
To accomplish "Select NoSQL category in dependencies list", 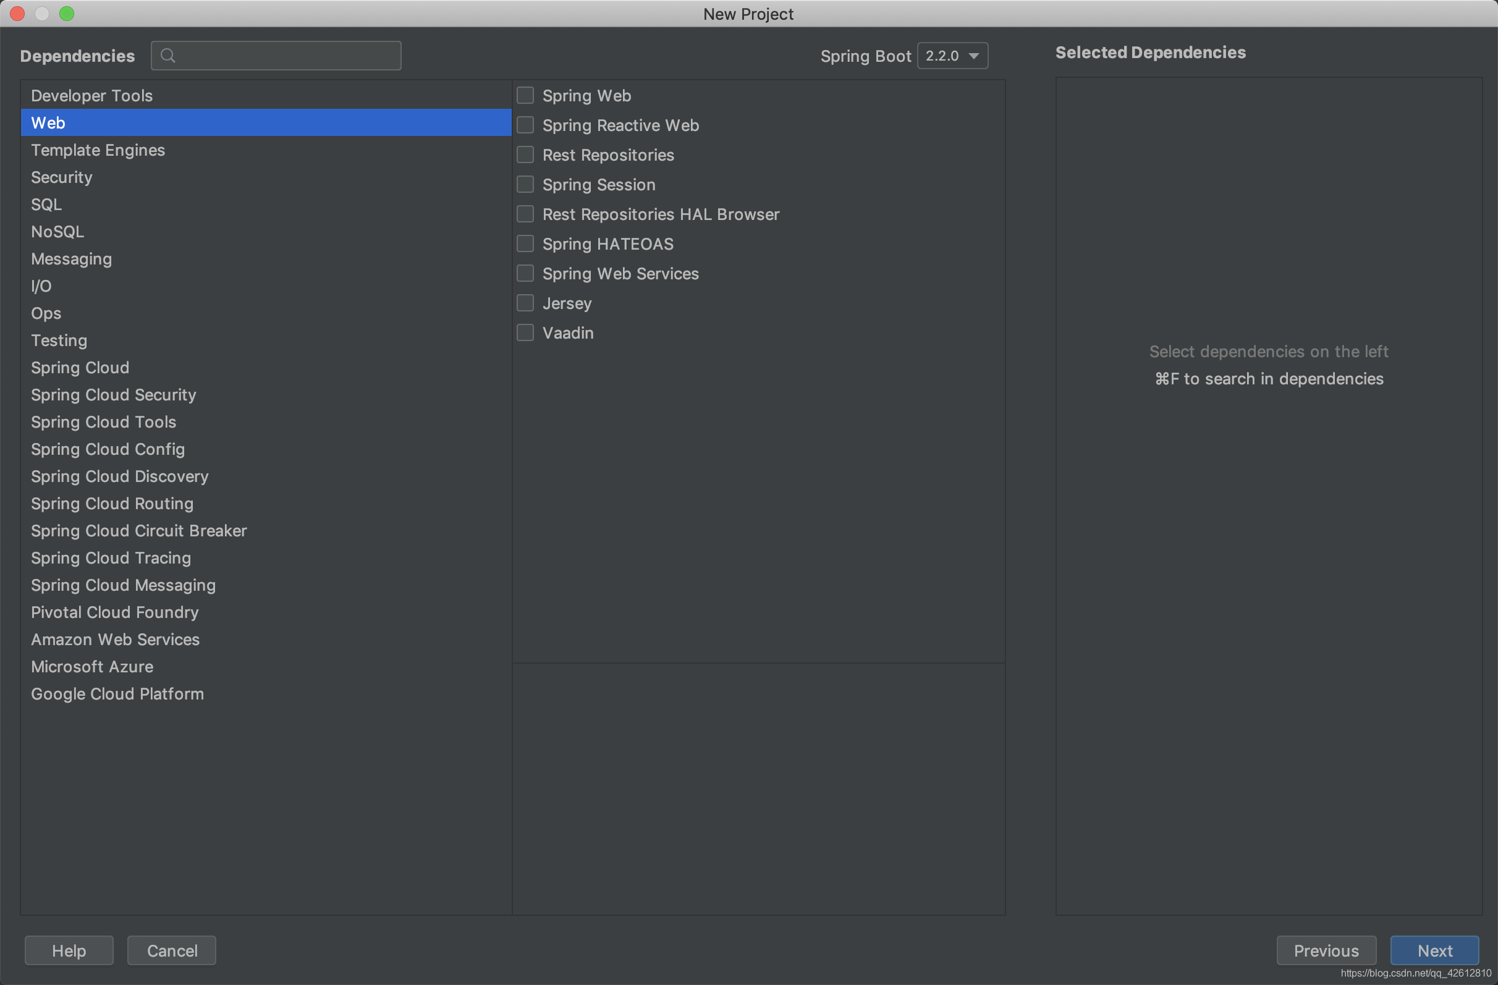I will [58, 231].
